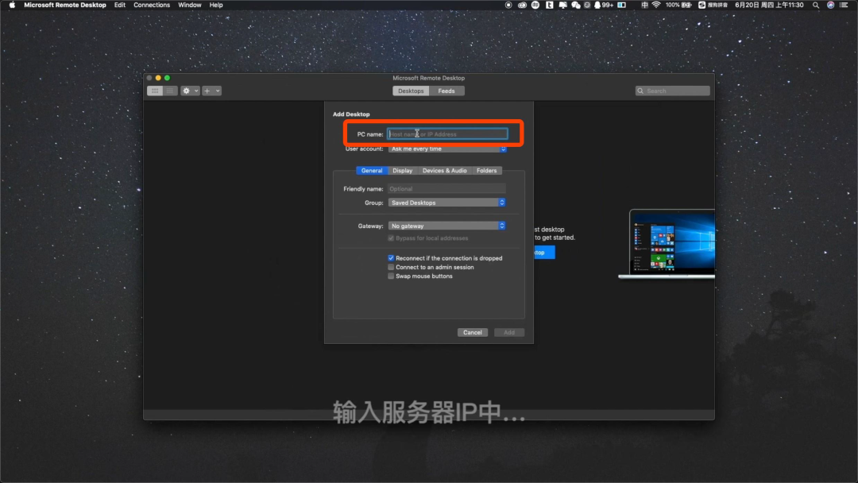The width and height of the screenshot is (858, 483).
Task: Click the Chinese input source icon
Action: pyautogui.click(x=644, y=5)
